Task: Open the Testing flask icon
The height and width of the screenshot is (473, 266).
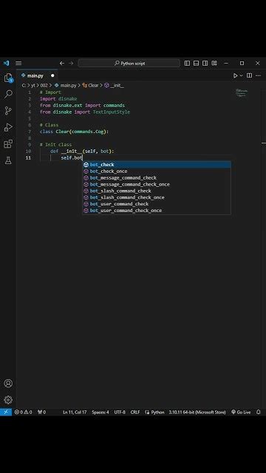Action: click(8, 160)
